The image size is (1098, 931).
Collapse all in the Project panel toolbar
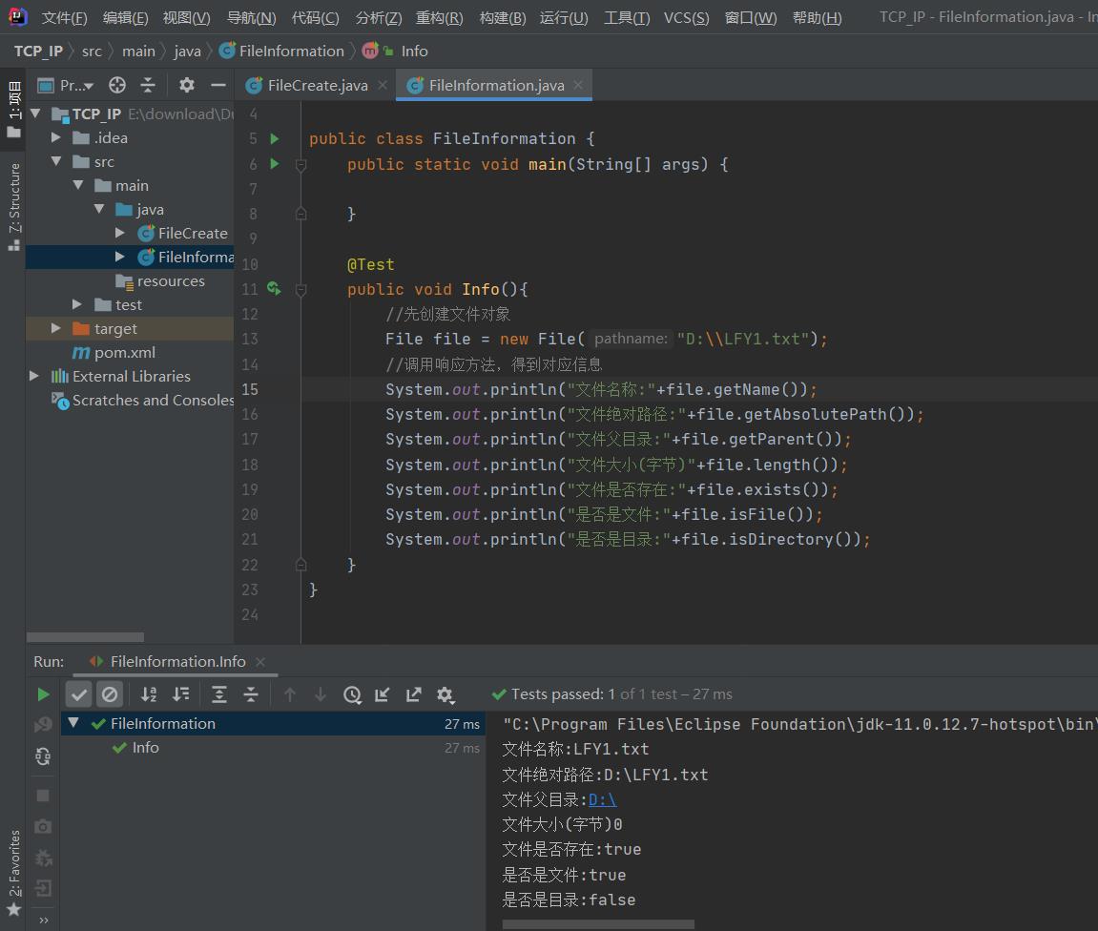pos(148,85)
